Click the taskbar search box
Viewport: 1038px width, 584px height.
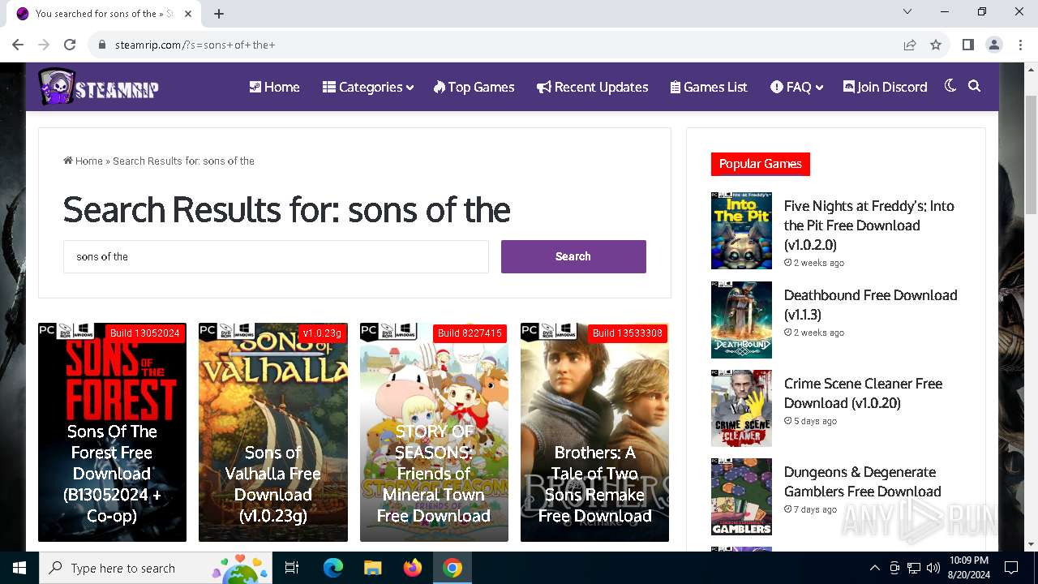tap(156, 568)
